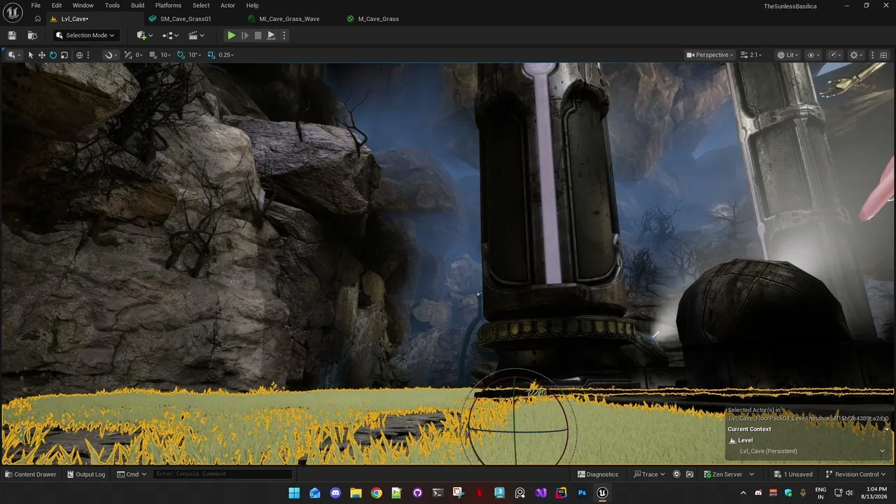Open the add actor cube-plus menu
The image size is (896, 504).
[145, 36]
